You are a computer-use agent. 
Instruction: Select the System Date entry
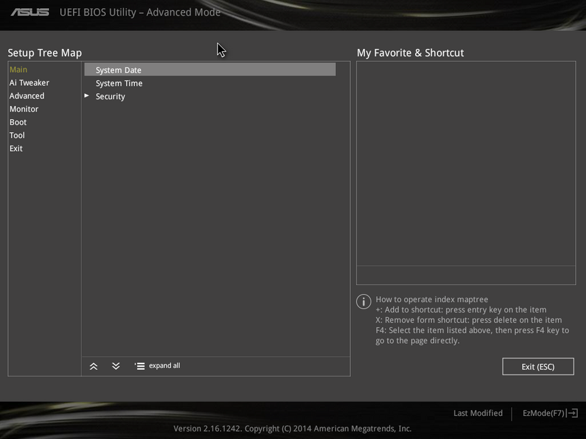[119, 70]
